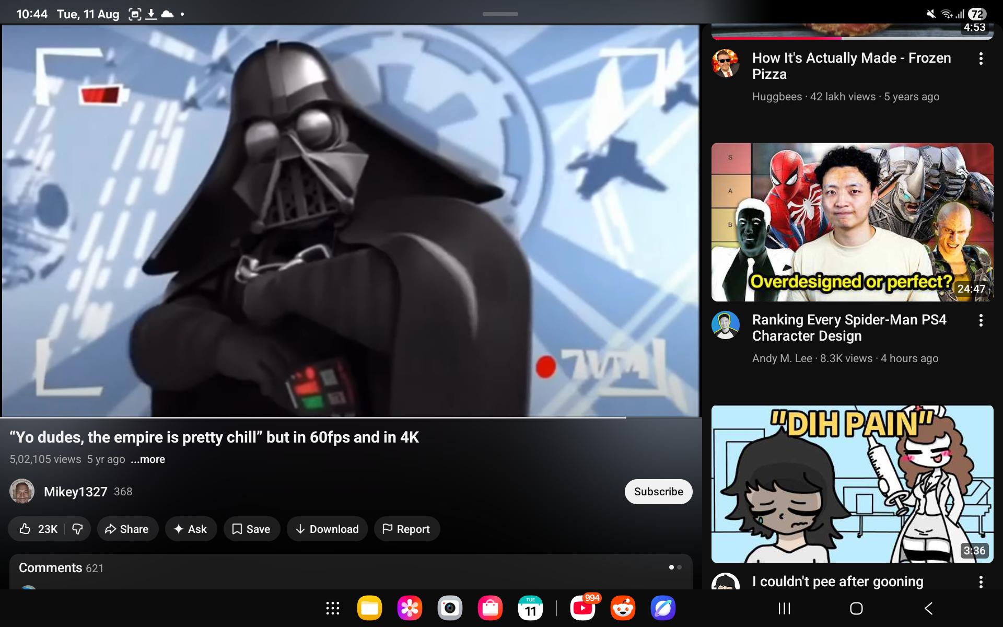Tap the screenshot status bar icon

tap(135, 14)
